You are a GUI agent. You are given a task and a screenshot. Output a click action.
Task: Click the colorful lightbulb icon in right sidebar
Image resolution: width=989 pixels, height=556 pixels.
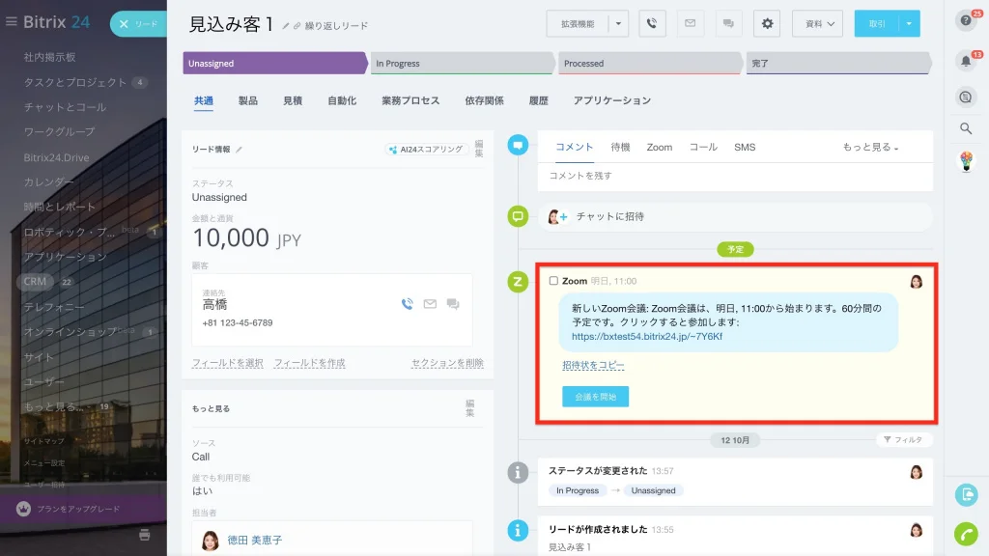click(x=966, y=161)
